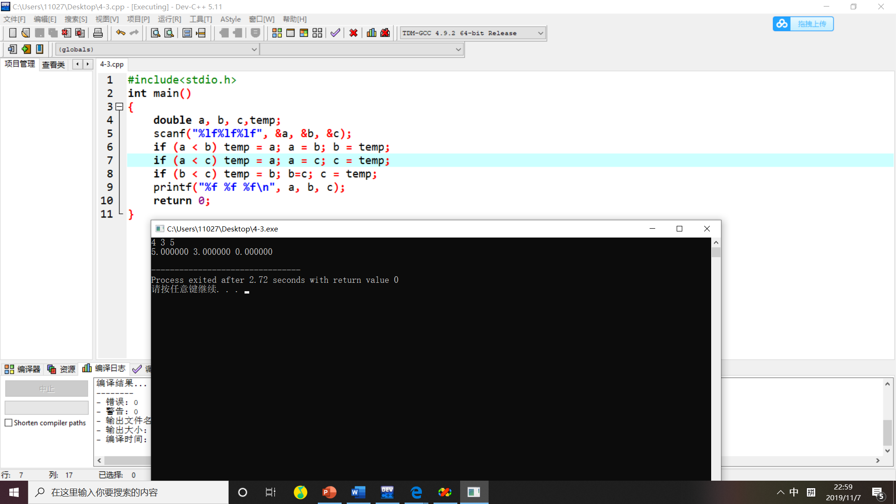Stop execution with the red X icon
This screenshot has width=896, height=504.
353,33
